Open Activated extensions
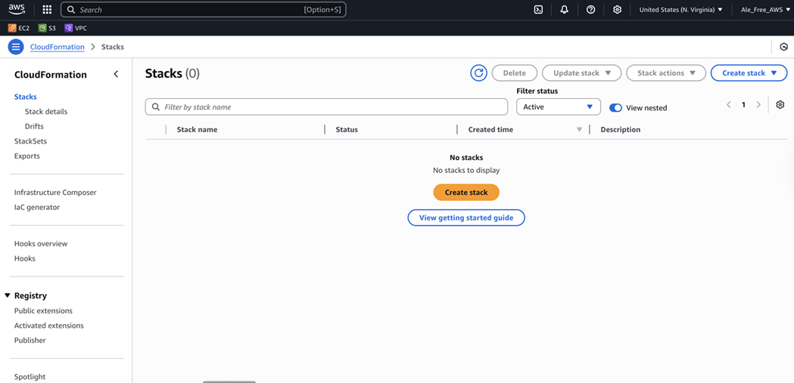 tap(48, 326)
